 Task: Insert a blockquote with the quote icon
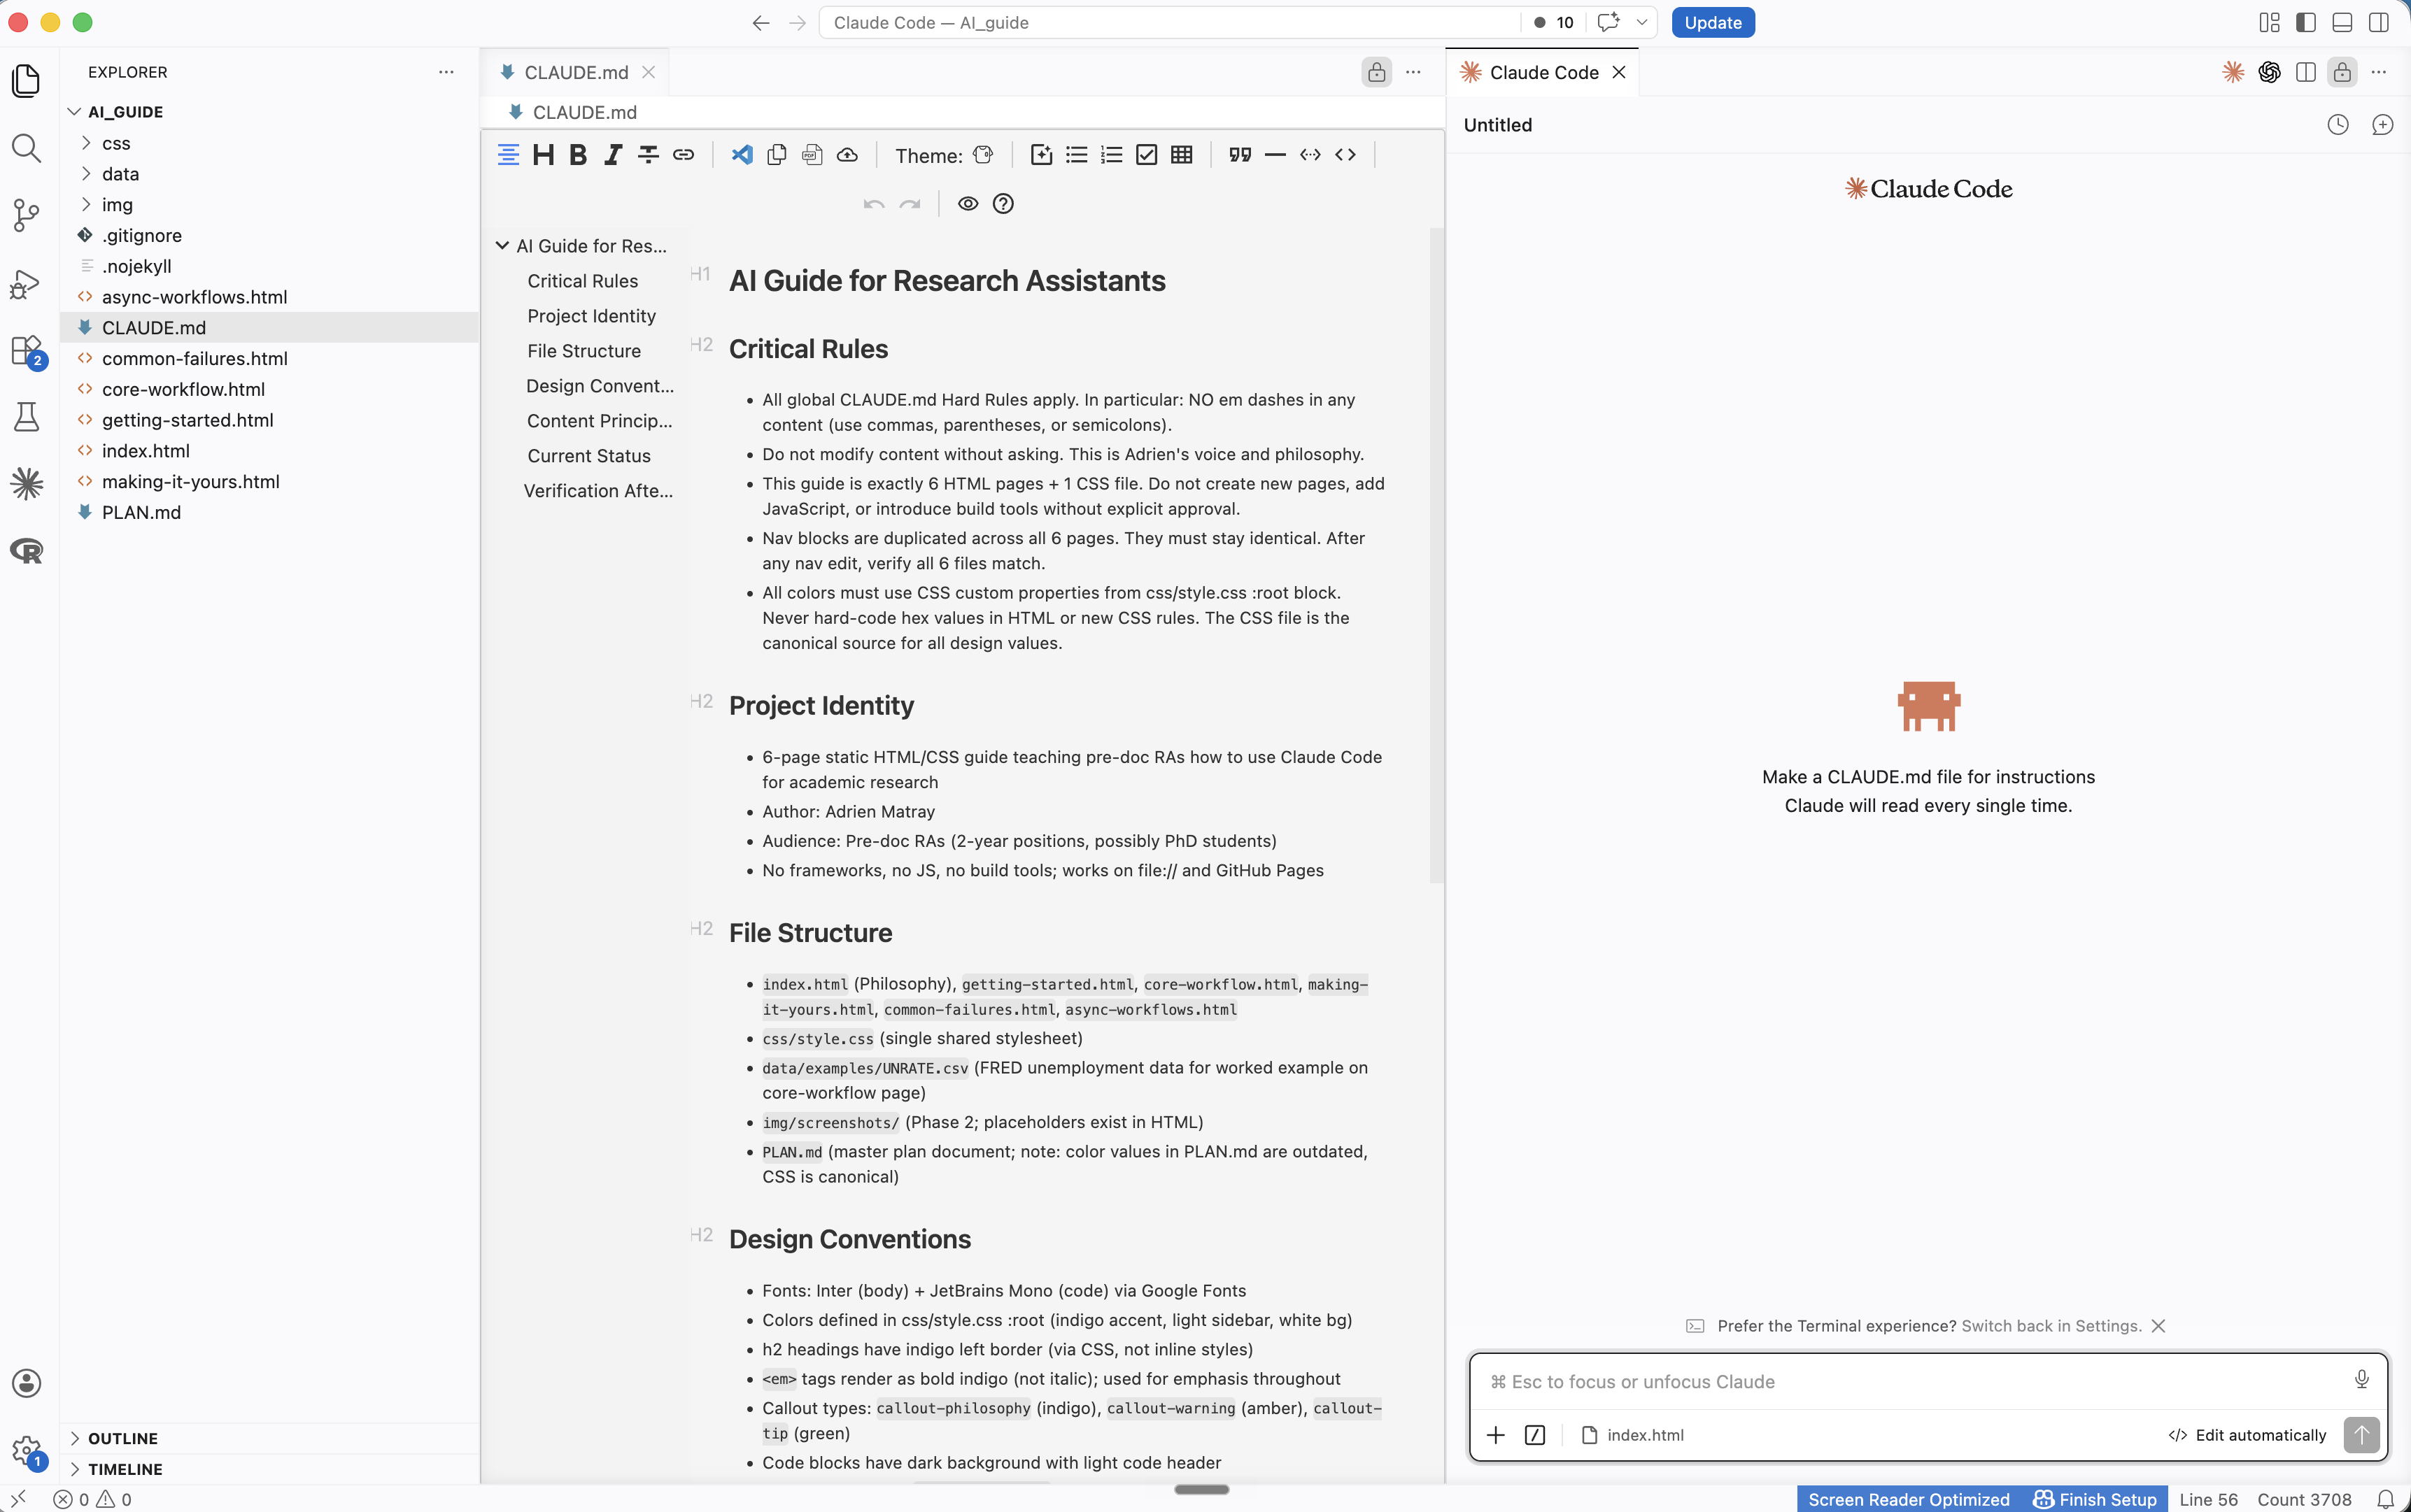point(1240,155)
